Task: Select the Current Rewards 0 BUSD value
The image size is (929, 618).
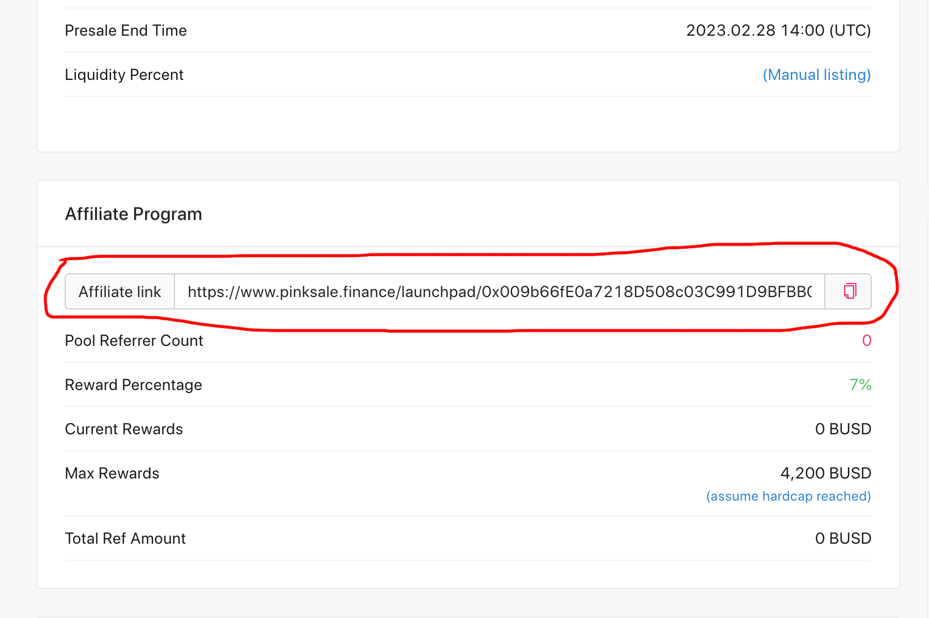Action: tap(843, 429)
